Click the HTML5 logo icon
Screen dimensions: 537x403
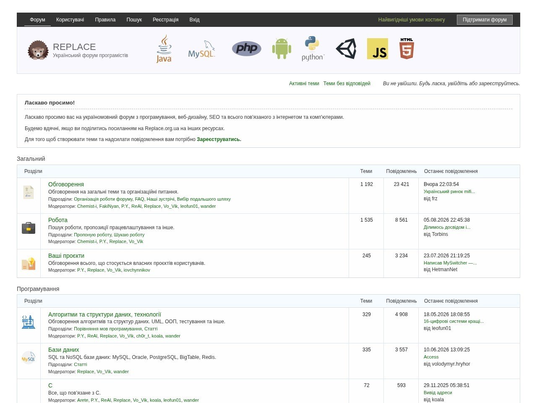click(407, 49)
